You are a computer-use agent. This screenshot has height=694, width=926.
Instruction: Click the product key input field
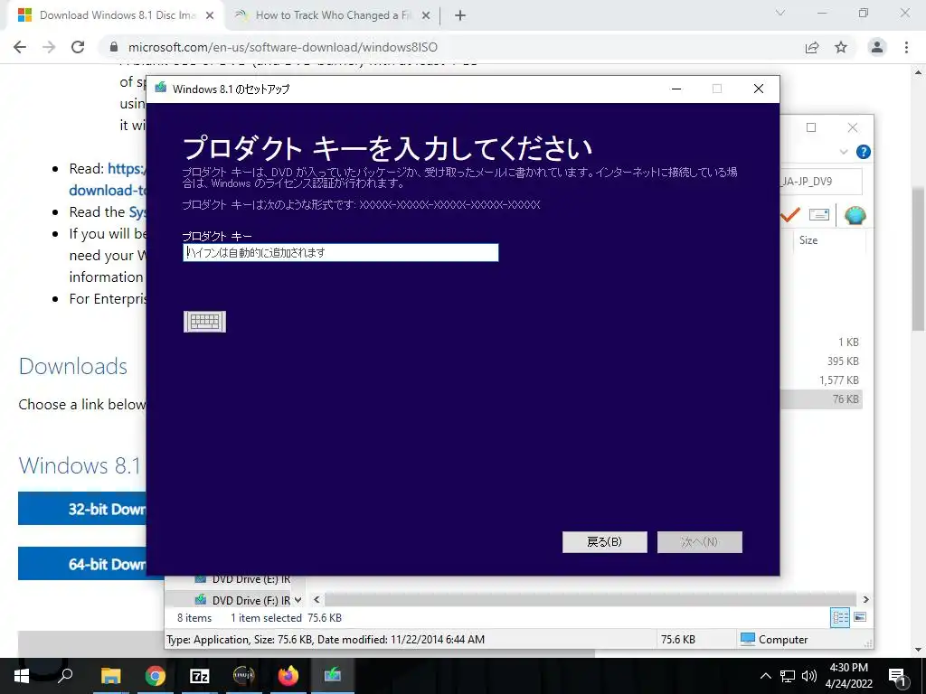(x=341, y=253)
